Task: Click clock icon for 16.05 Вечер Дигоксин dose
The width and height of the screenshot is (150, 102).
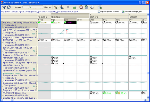Action: coord(39,40)
